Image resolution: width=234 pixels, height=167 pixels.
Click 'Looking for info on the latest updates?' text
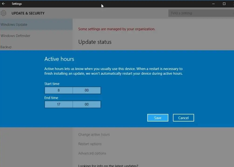(x=108, y=165)
